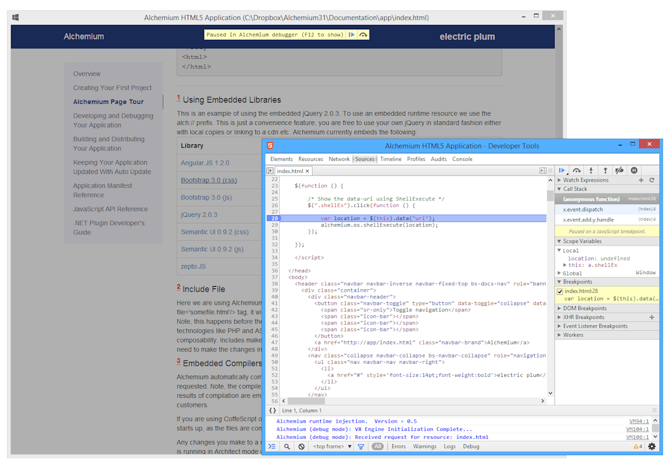Switch to the Audits tab
Viewport: 672px width, 467px height.
click(438, 159)
